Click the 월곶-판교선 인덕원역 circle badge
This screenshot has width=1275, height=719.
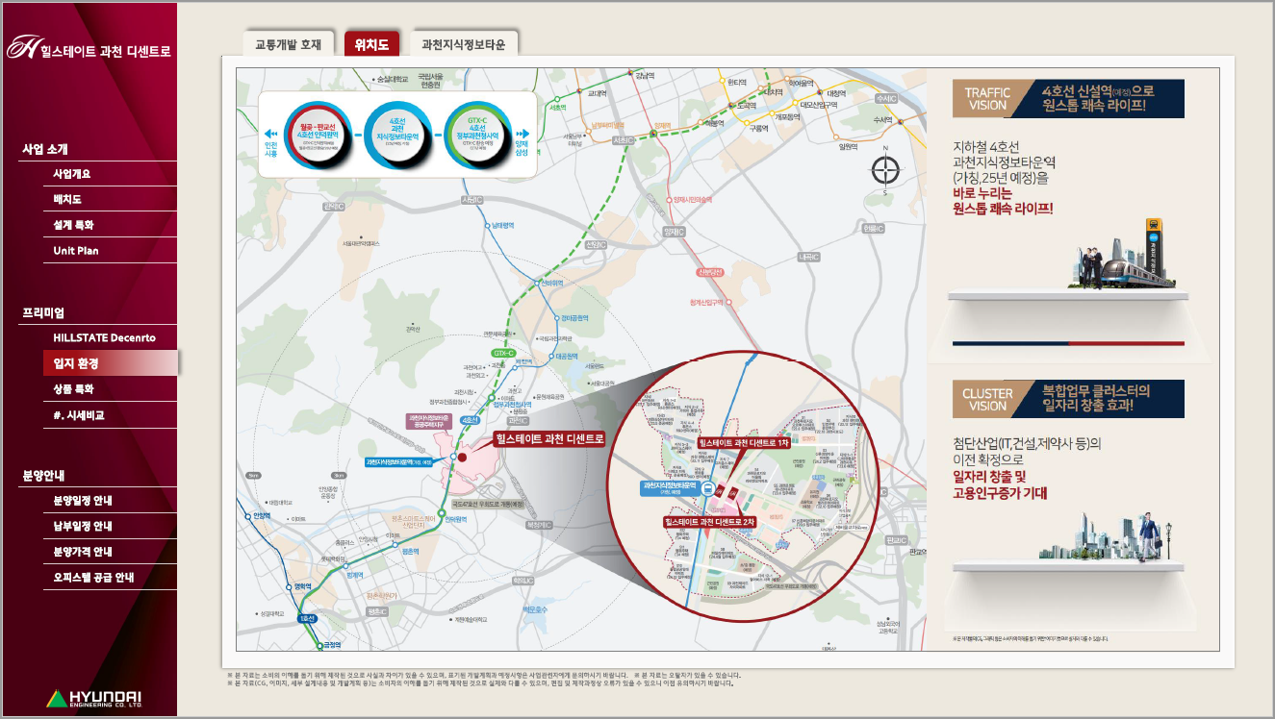tap(317, 134)
